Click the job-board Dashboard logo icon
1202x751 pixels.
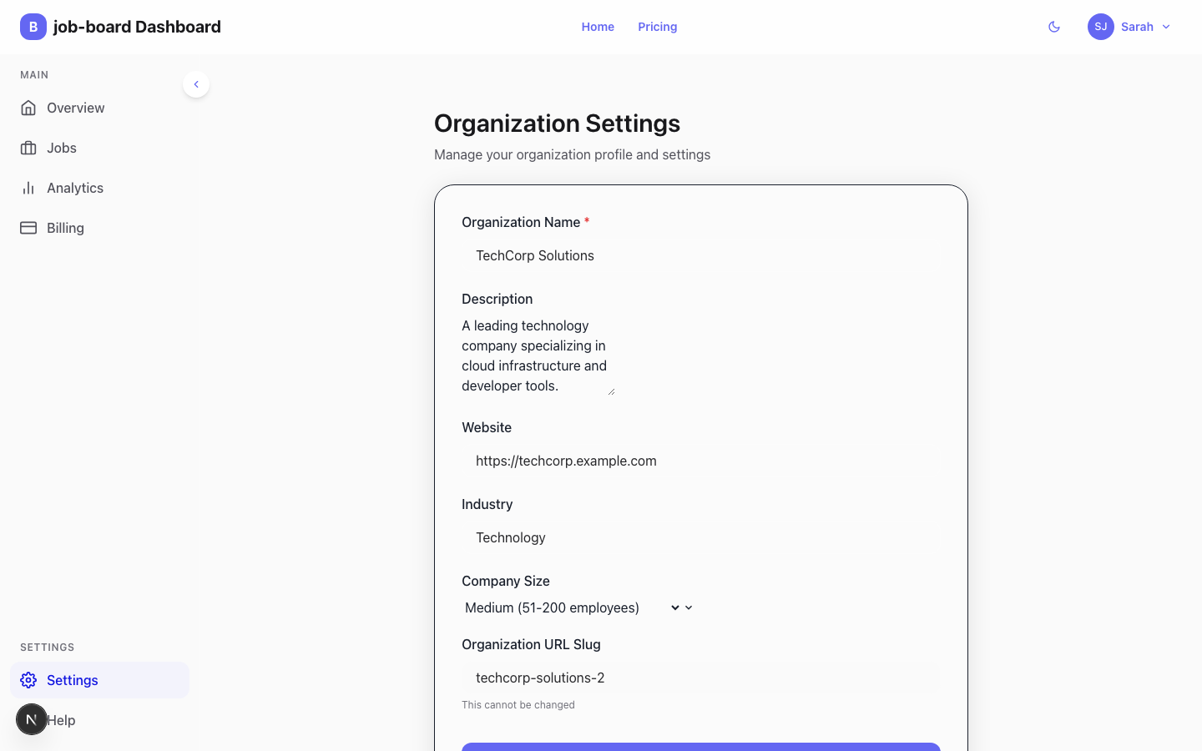click(x=33, y=27)
